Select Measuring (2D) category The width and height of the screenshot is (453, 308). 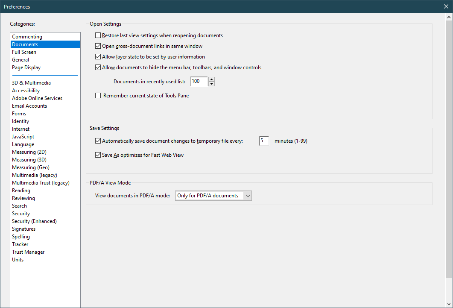[x=45, y=152]
